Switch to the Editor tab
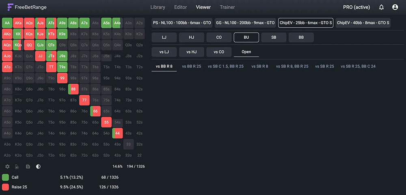The height and width of the screenshot is (195, 406). 181,7
